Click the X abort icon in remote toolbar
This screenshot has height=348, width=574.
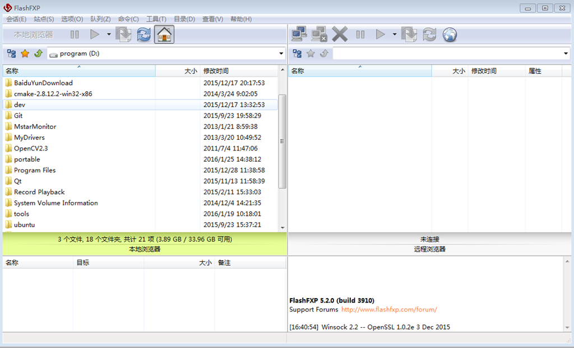coord(340,35)
